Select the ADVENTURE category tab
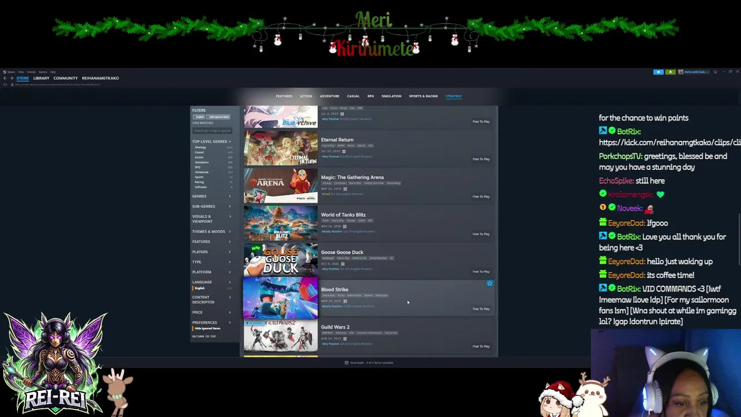The image size is (741, 417). coord(329,96)
